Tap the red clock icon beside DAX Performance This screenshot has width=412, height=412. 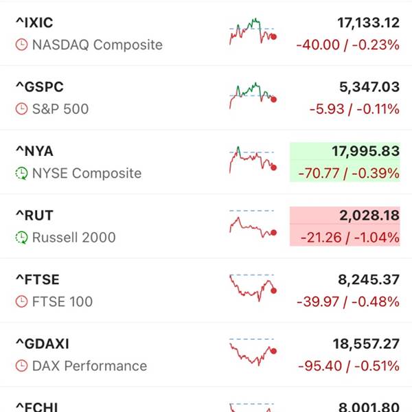21,366
